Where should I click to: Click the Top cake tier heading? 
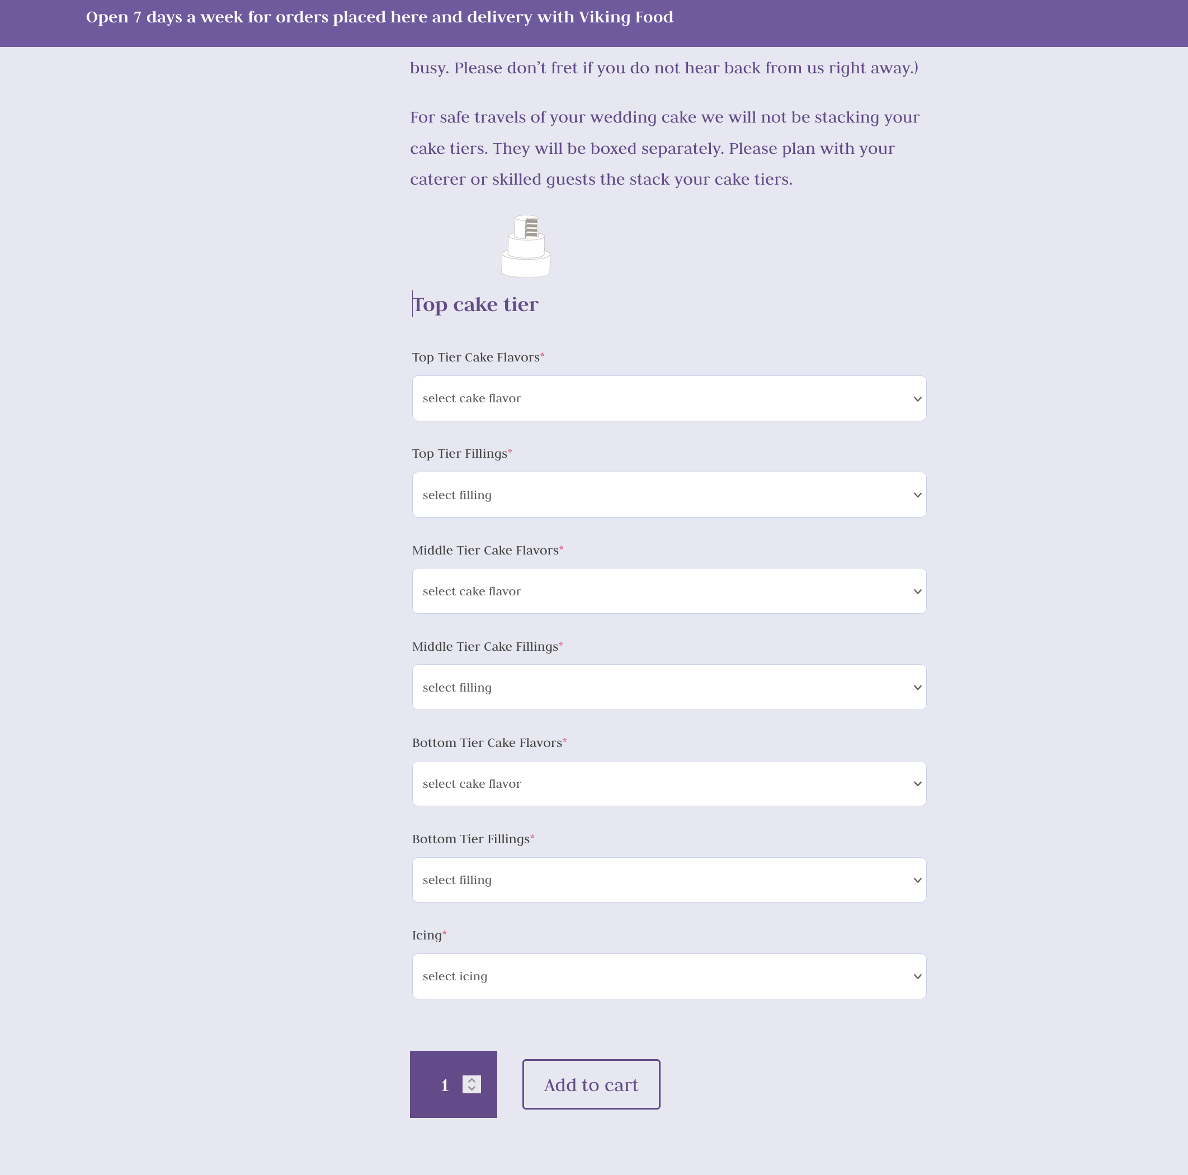tap(475, 304)
